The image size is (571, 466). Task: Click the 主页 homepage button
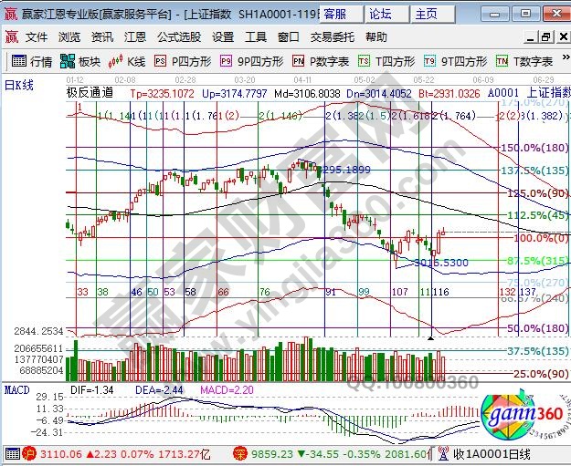(x=426, y=14)
